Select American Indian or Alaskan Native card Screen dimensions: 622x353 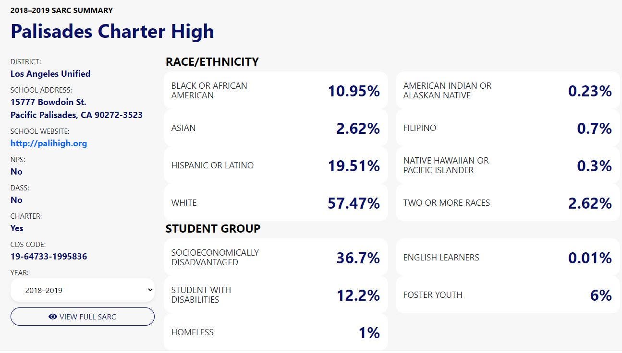pos(507,91)
